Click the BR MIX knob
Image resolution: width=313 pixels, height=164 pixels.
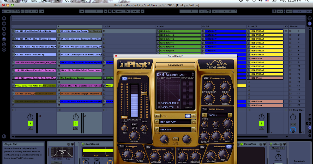pyautogui.click(x=134, y=135)
